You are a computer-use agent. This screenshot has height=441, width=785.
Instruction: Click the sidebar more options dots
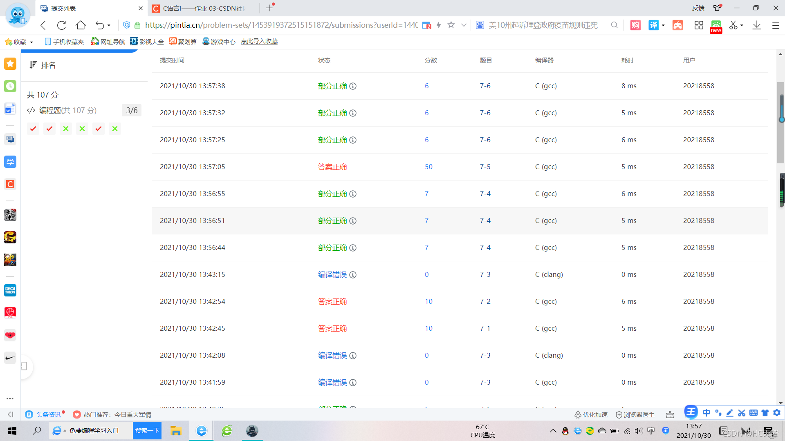tap(10, 398)
